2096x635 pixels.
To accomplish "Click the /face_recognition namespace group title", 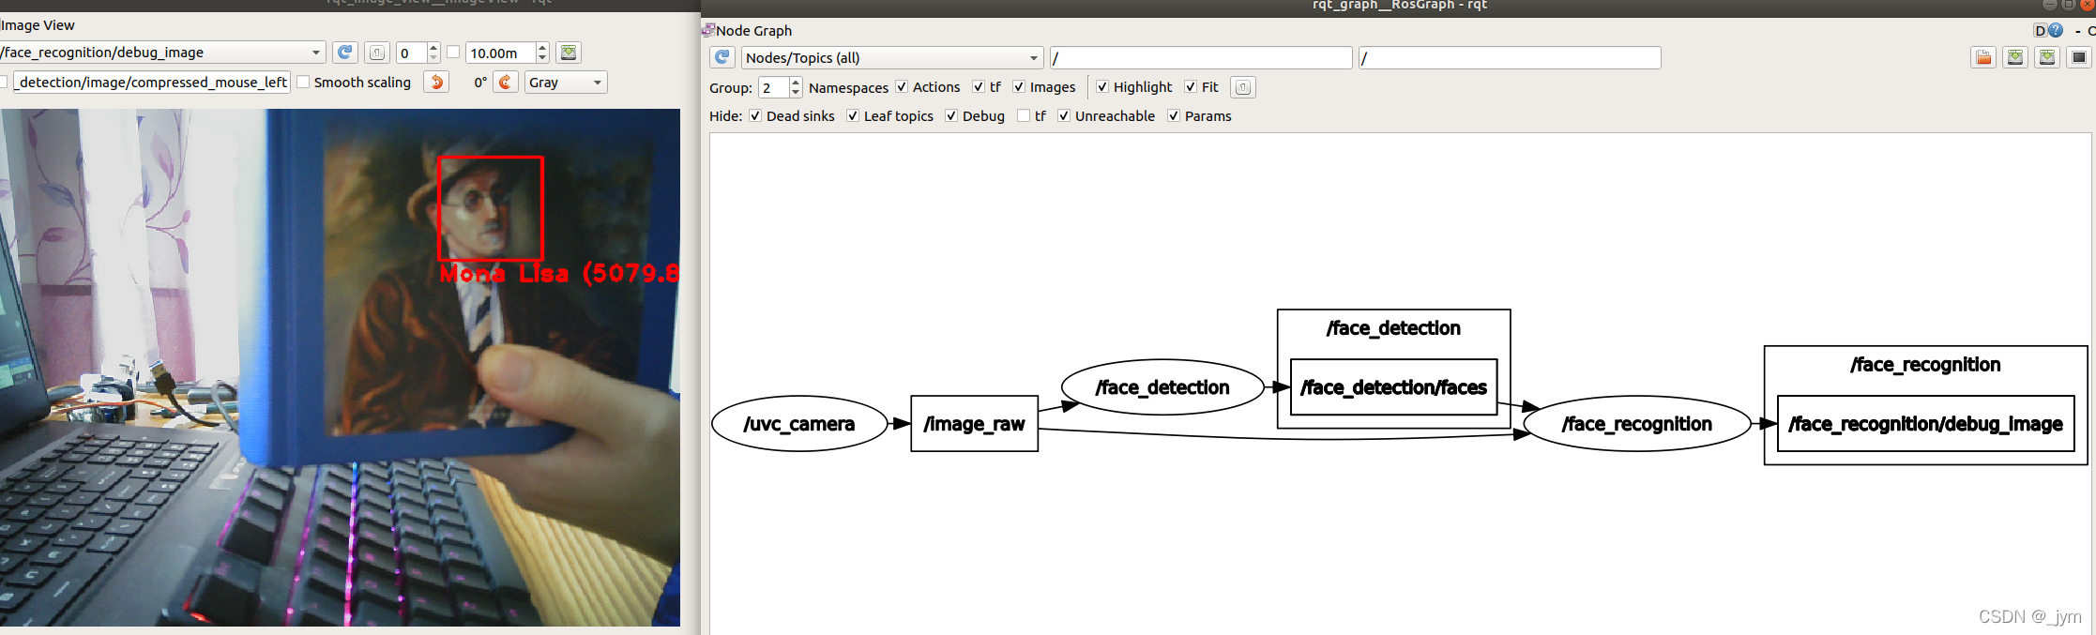I will 1925,365.
